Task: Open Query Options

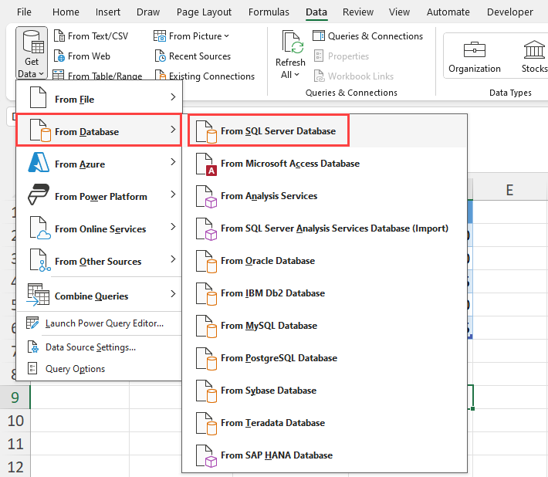Action: coord(99,369)
